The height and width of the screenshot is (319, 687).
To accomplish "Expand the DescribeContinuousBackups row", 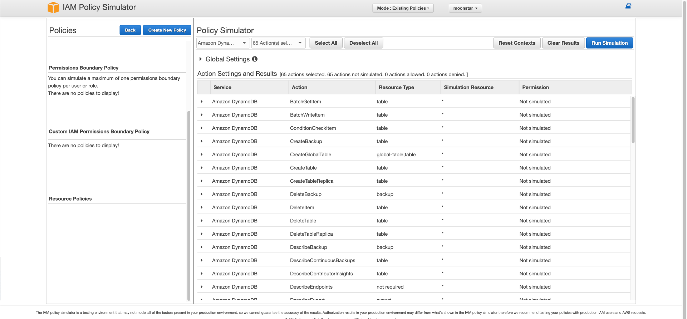I will pos(202,260).
